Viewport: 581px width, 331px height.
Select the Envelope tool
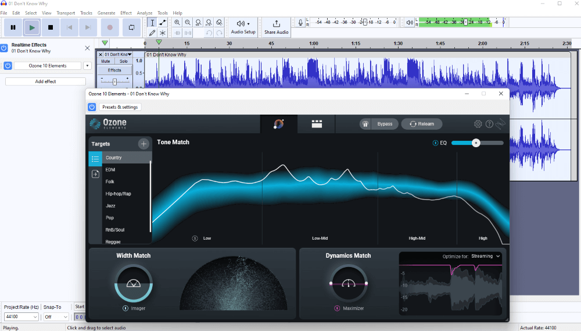pos(162,23)
